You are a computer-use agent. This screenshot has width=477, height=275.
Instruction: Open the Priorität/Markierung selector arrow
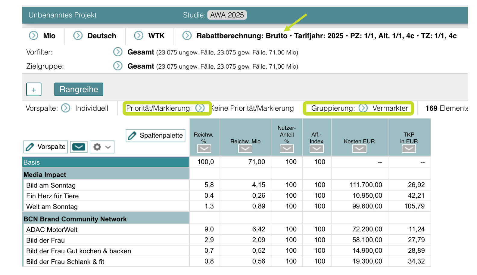click(200, 108)
